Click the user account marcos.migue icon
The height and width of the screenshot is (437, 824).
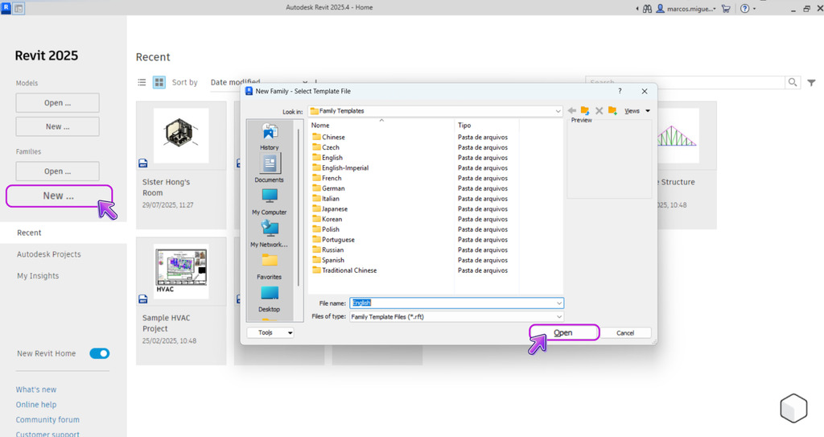[686, 8]
